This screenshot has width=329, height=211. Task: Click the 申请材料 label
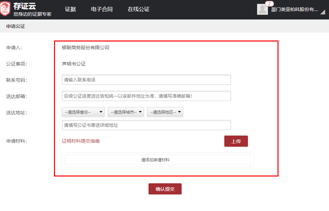(16, 141)
